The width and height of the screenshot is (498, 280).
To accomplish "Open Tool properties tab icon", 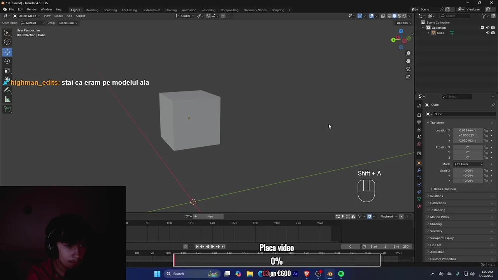I will tap(419, 106).
